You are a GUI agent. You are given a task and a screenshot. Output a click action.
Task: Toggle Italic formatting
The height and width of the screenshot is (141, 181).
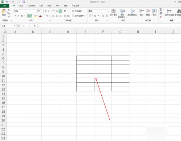point(18,16)
